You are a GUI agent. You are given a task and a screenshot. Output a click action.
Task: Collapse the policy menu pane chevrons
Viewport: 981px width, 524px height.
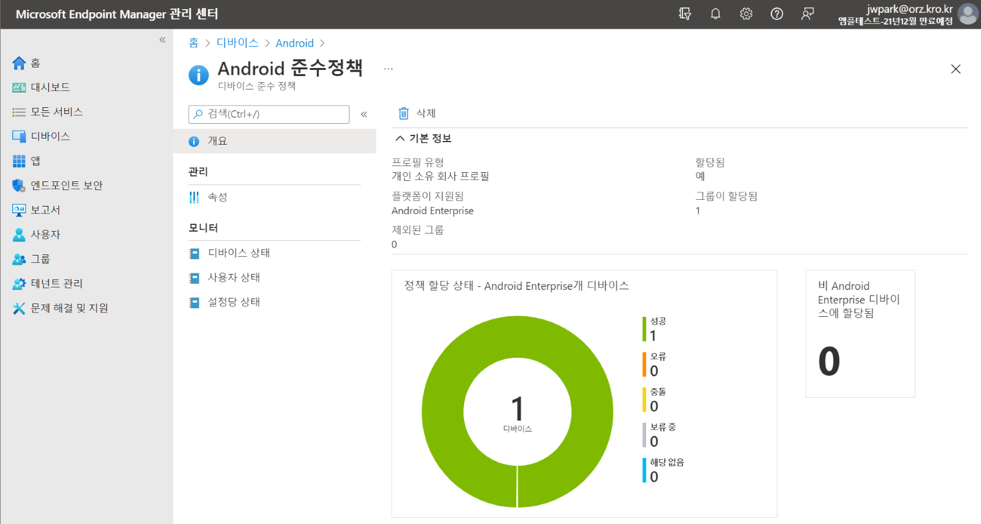(x=364, y=115)
